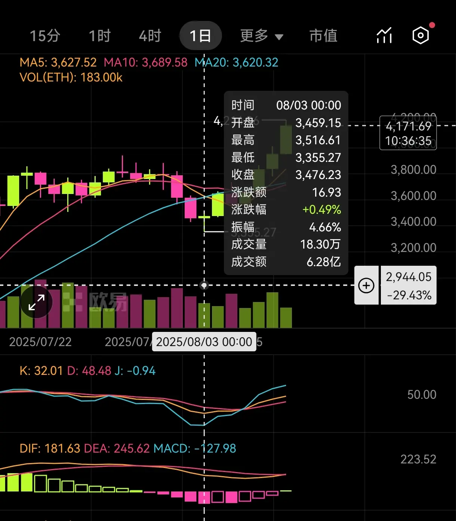Select the 1日 daily interval tab
The image size is (456, 521).
click(x=201, y=36)
